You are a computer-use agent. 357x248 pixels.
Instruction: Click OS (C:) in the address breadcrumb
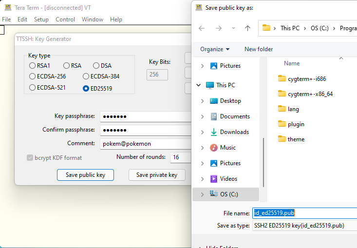319,28
